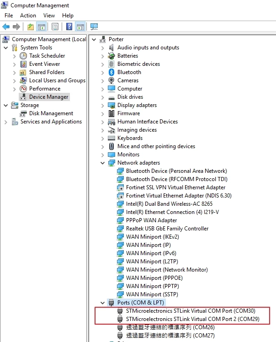
Task: Collapse the Storage node
Action: click(6, 105)
